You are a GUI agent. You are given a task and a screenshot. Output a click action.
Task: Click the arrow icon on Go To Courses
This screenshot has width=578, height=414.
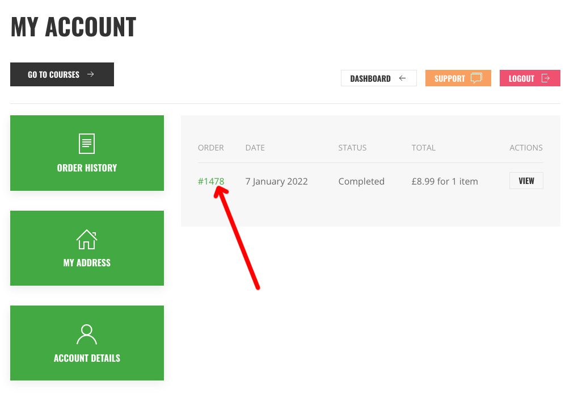click(x=90, y=74)
